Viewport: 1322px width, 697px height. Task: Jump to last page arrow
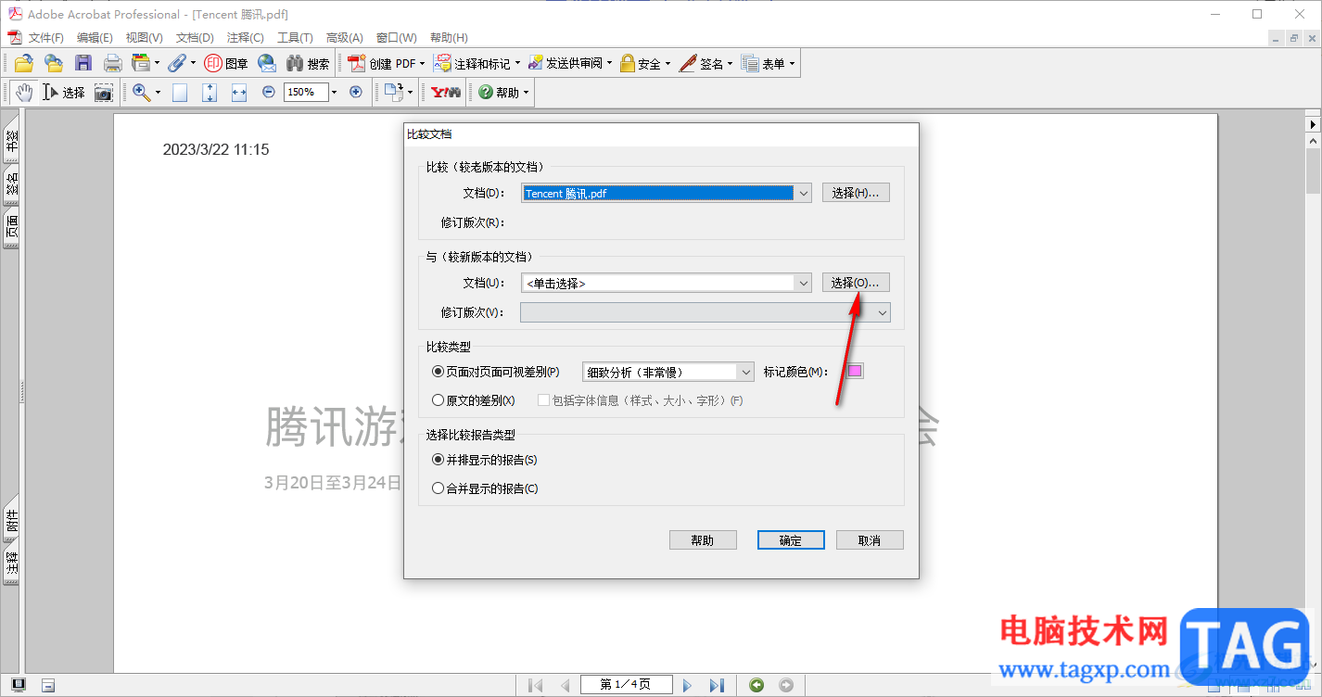[717, 685]
